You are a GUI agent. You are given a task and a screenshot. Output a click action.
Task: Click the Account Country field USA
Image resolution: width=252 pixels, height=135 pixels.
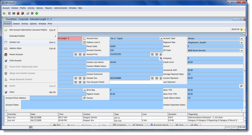[x=136, y=50]
